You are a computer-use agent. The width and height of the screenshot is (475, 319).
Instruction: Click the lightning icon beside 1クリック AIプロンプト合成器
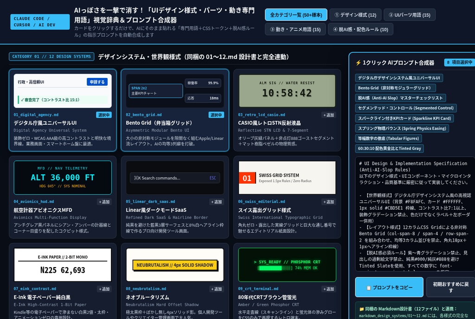coord(358,63)
